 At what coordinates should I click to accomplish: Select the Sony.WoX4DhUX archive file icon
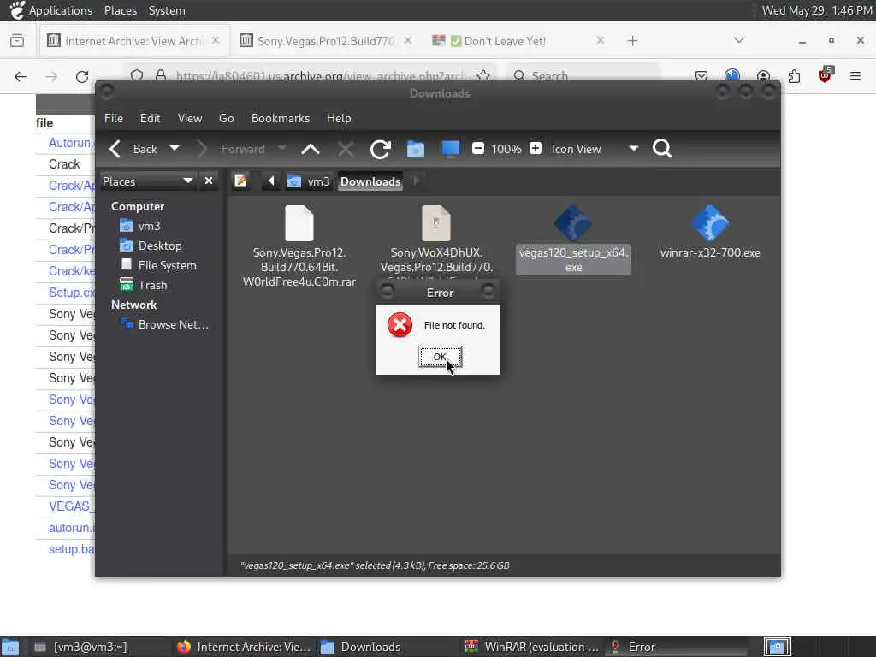pyautogui.click(x=436, y=223)
